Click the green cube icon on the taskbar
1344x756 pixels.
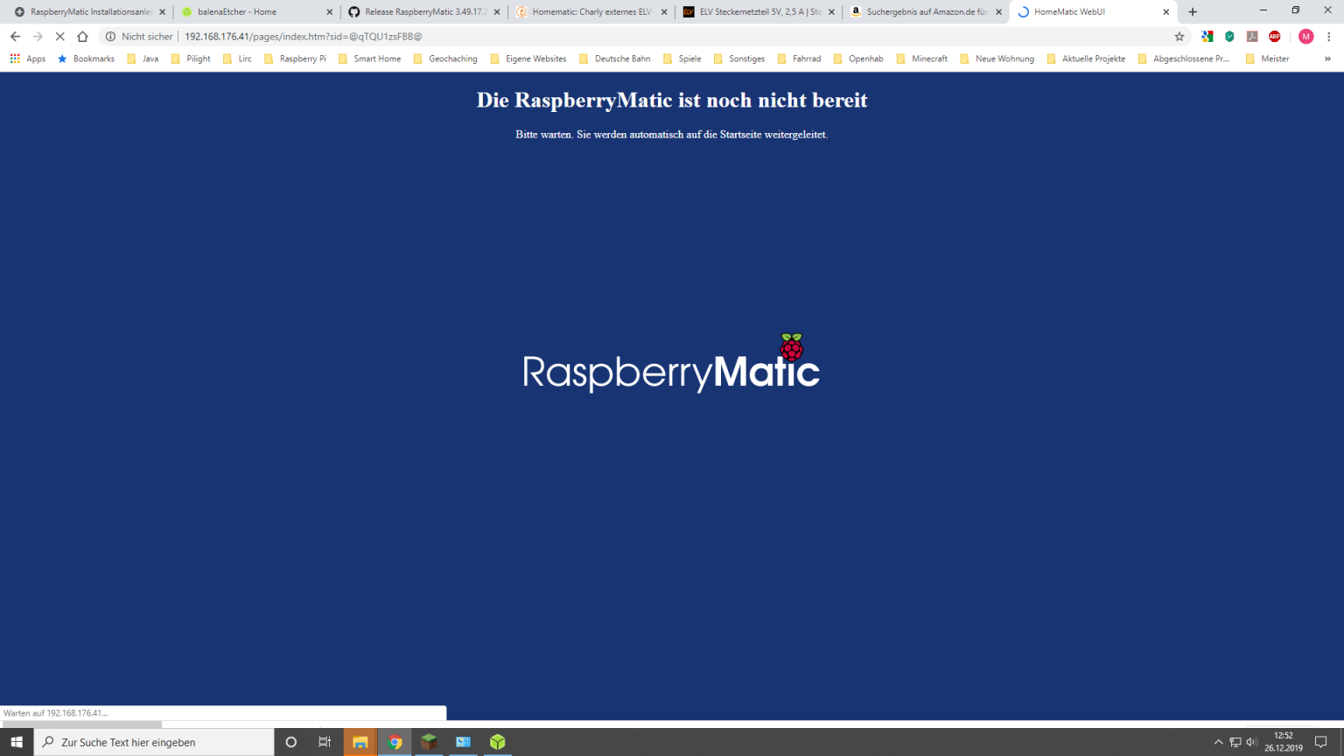point(496,742)
